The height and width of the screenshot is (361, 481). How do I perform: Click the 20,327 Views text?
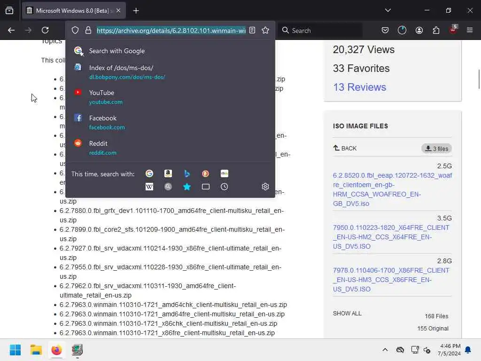(364, 50)
